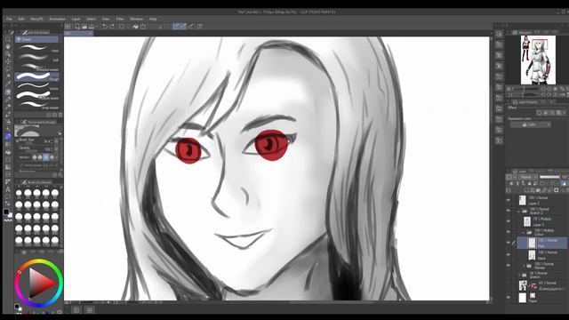Open the Layer menu
The image size is (569, 320).
[x=76, y=19]
